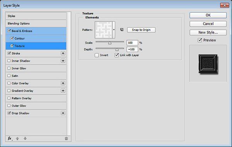This screenshot has width=232, height=147.
Task: Select the Outer Glow effect label
Action: click(19, 106)
